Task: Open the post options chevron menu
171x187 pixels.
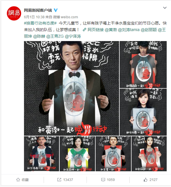Action: [x=165, y=8]
